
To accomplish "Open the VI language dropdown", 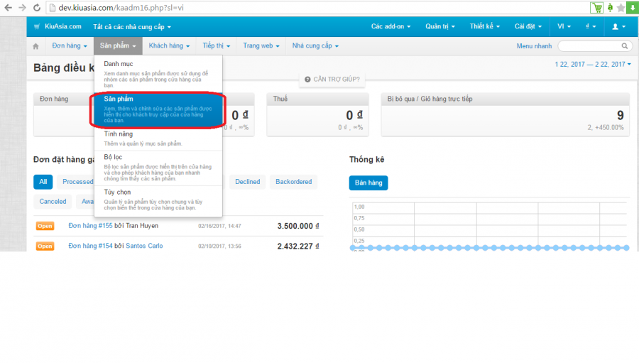I will [x=564, y=26].
